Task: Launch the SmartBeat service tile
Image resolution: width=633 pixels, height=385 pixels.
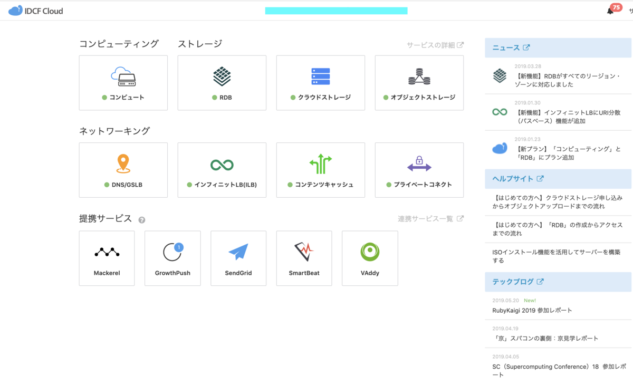Action: tap(304, 258)
